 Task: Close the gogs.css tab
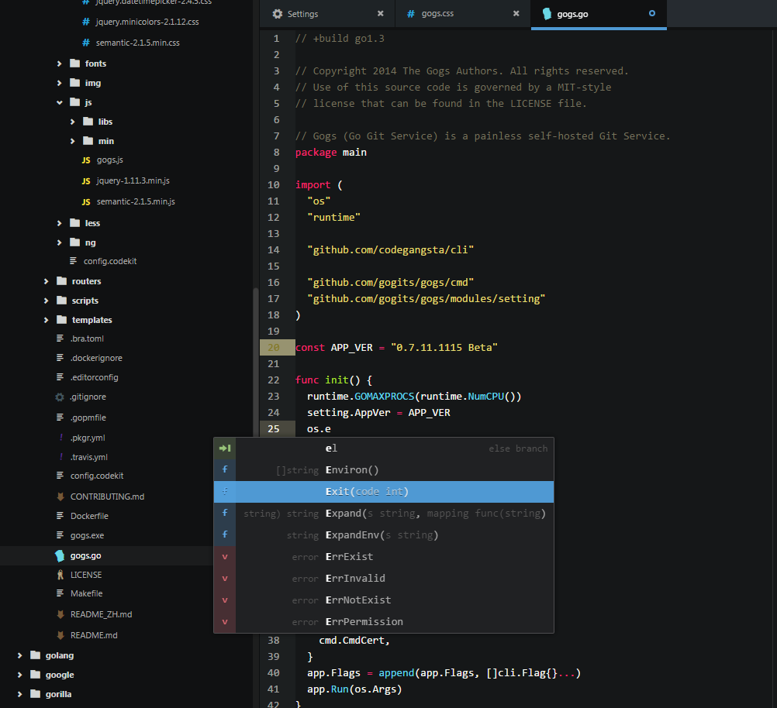point(515,14)
